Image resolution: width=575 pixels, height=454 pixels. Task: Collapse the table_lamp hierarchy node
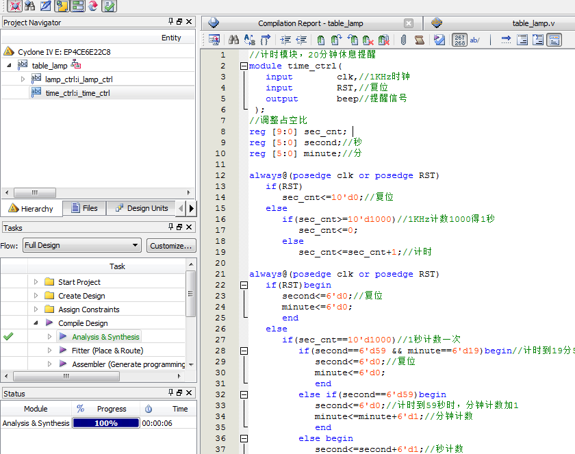coord(9,66)
